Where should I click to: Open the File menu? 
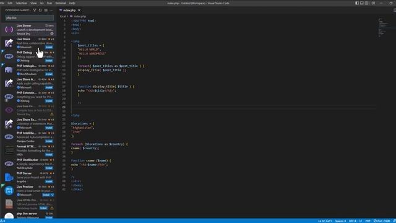pos(2,3)
